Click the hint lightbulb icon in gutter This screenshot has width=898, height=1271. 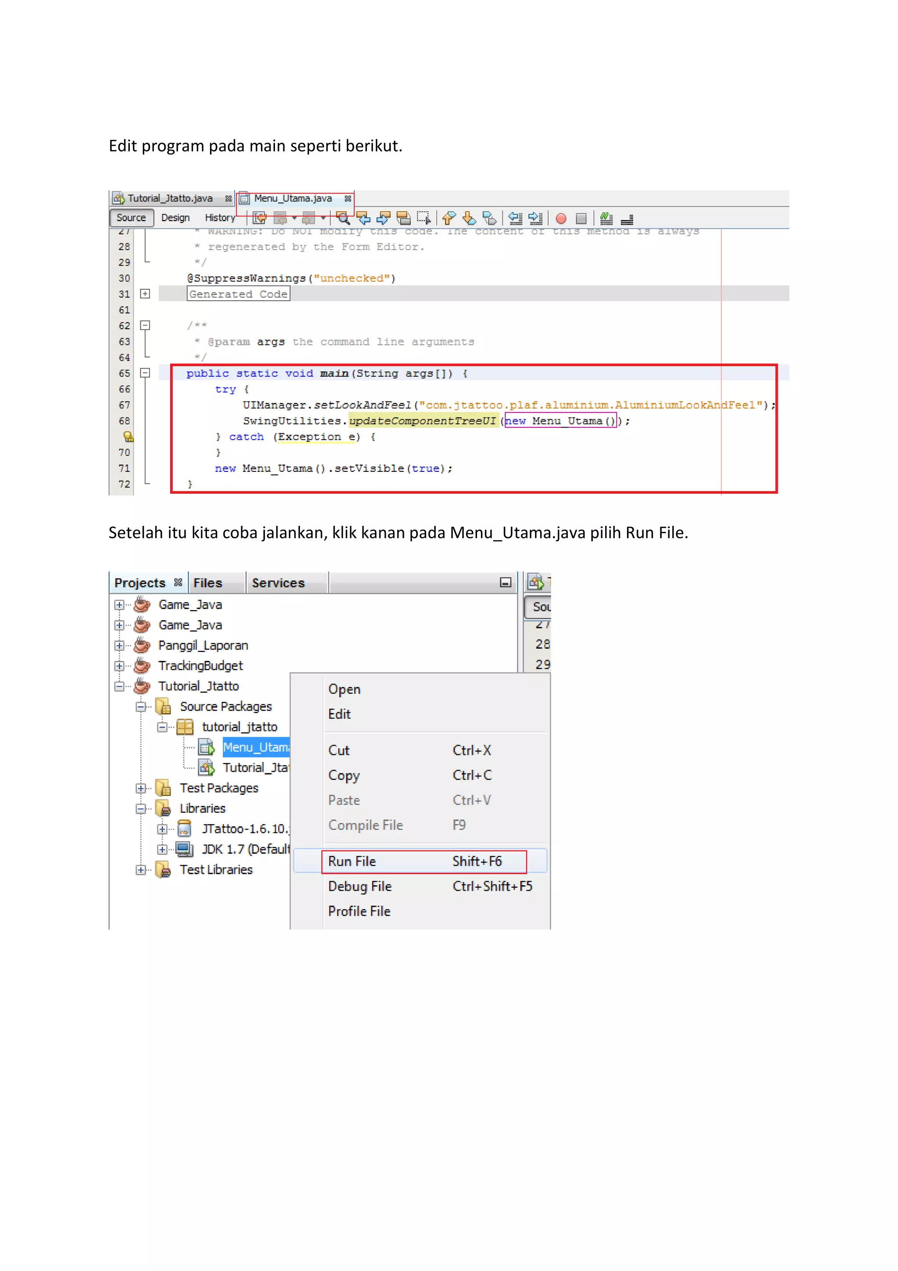click(128, 437)
